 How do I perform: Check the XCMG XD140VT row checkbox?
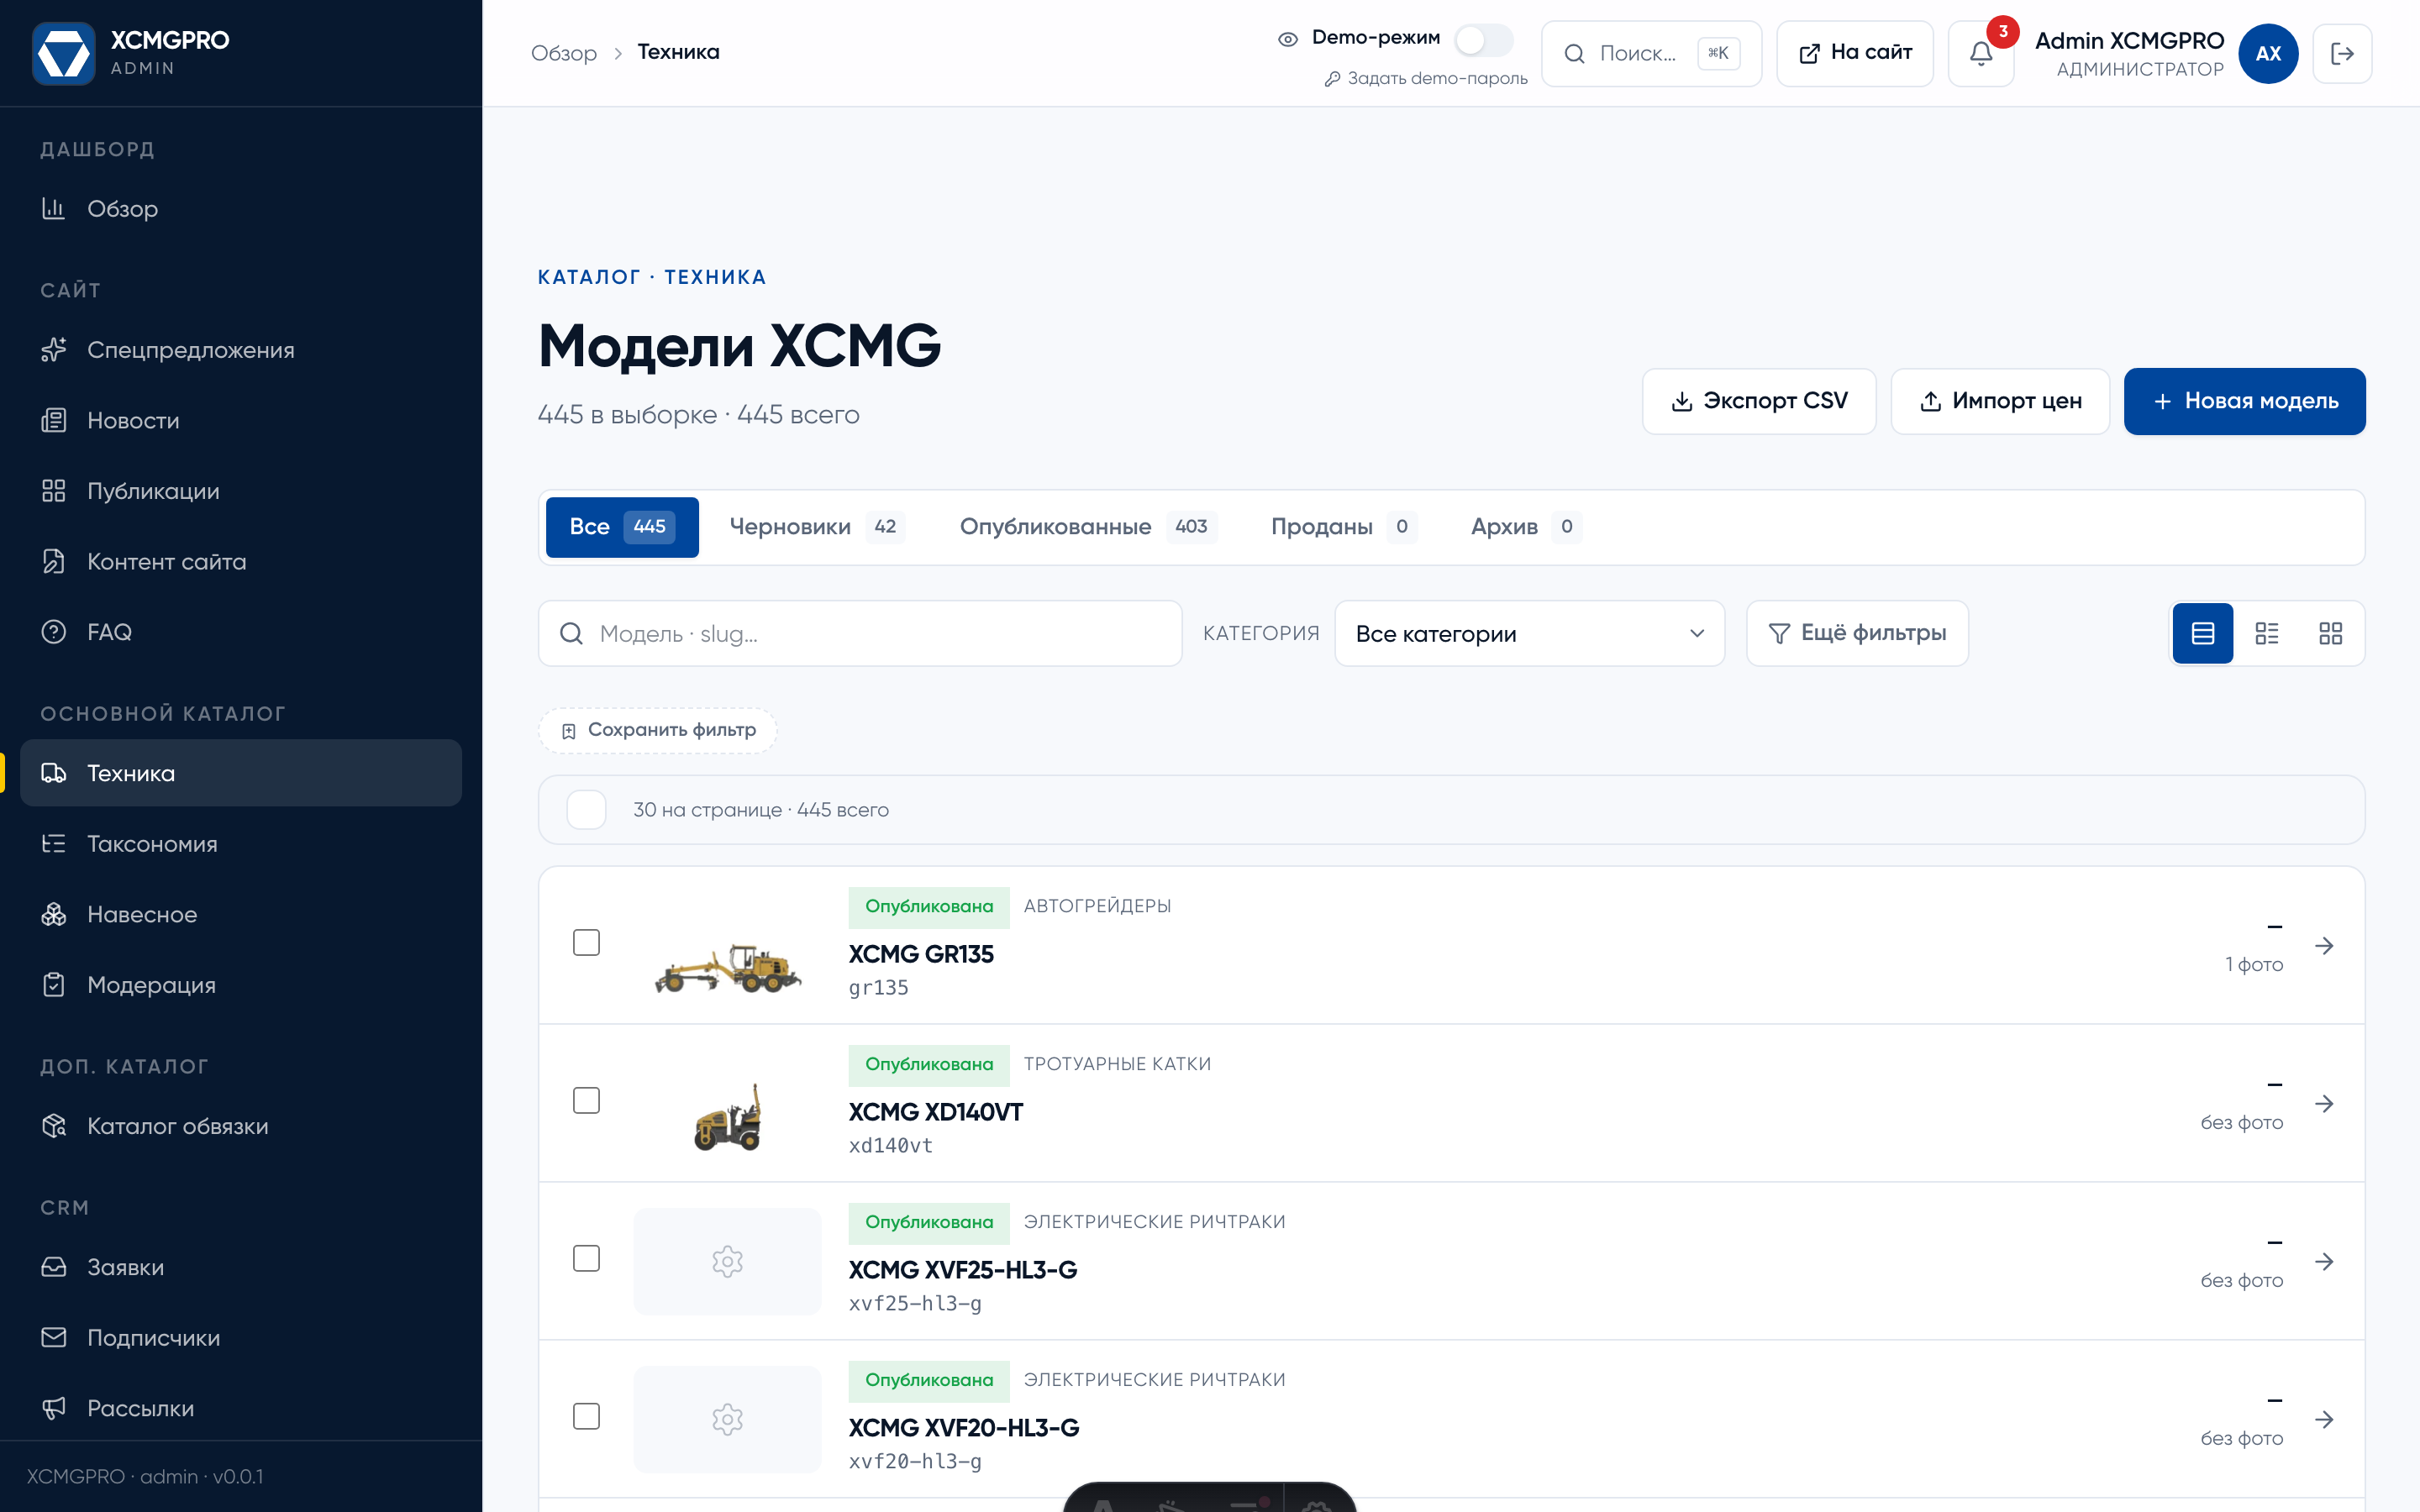(586, 1100)
